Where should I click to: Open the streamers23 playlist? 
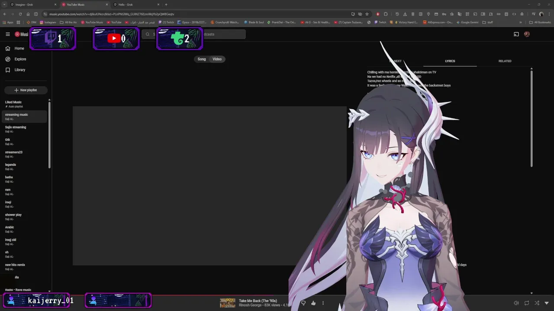(x=24, y=154)
